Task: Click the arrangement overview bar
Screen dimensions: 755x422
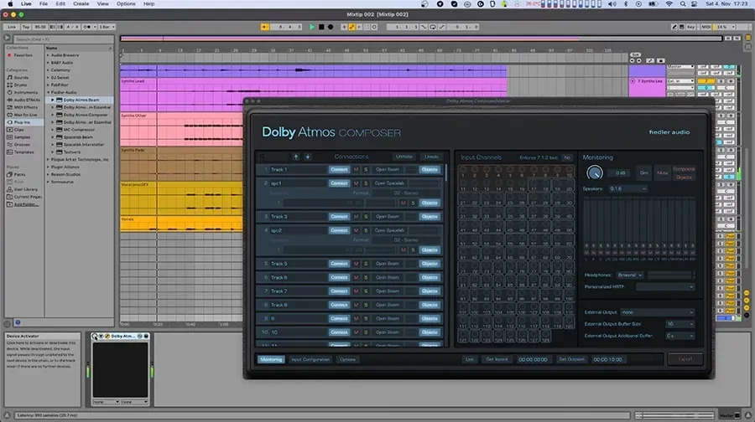Action: (421, 39)
